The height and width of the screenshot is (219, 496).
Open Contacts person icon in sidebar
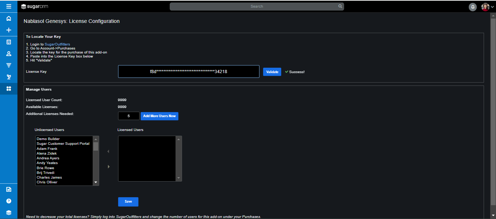click(9, 53)
